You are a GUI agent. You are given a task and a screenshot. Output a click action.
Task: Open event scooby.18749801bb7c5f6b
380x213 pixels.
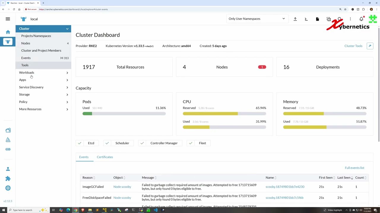tap(284, 198)
